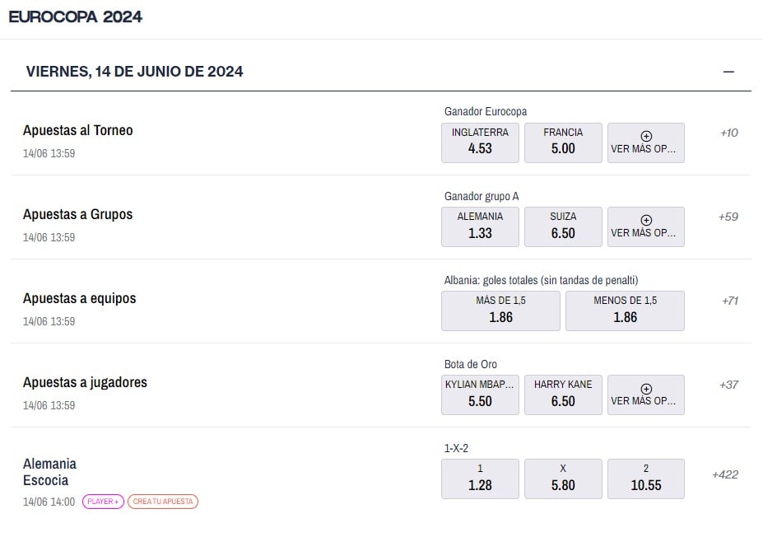
Task: Click plus icon in Ganador Eurocopa row
Action: [646, 136]
